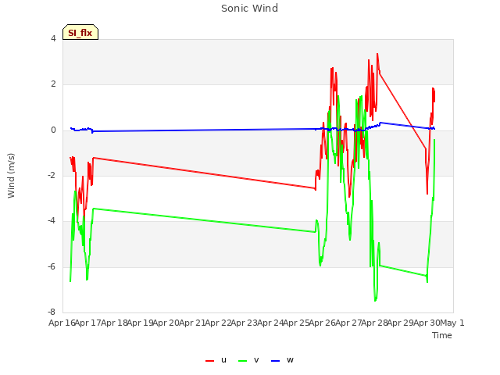This screenshot has height=375, width=500.
Task: Click the y-axis value 4
Action: click(x=53, y=38)
